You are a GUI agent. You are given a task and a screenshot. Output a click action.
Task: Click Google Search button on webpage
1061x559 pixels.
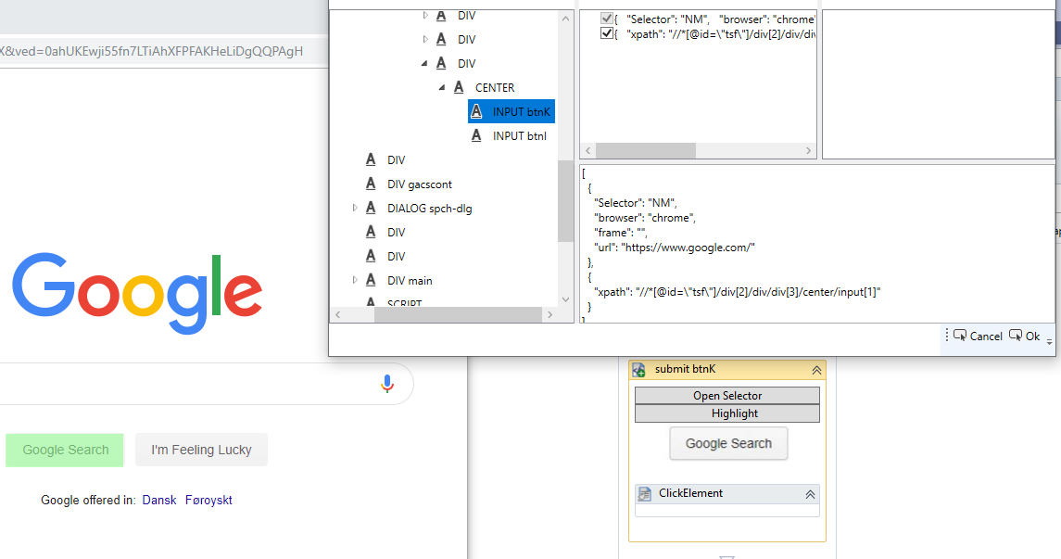pyautogui.click(x=65, y=450)
